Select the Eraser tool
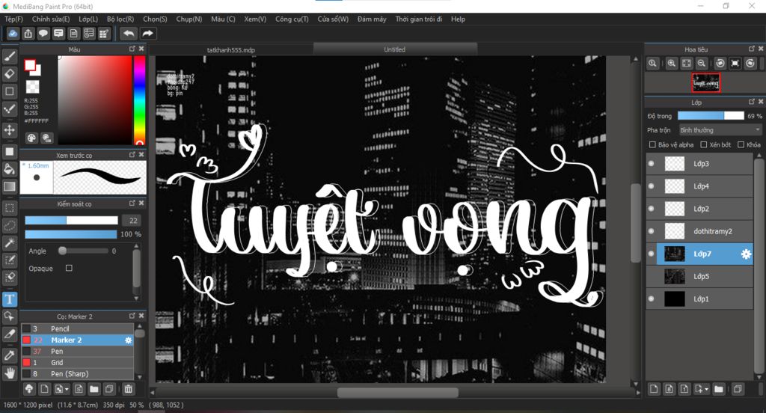This screenshot has width=766, height=413. (10, 74)
